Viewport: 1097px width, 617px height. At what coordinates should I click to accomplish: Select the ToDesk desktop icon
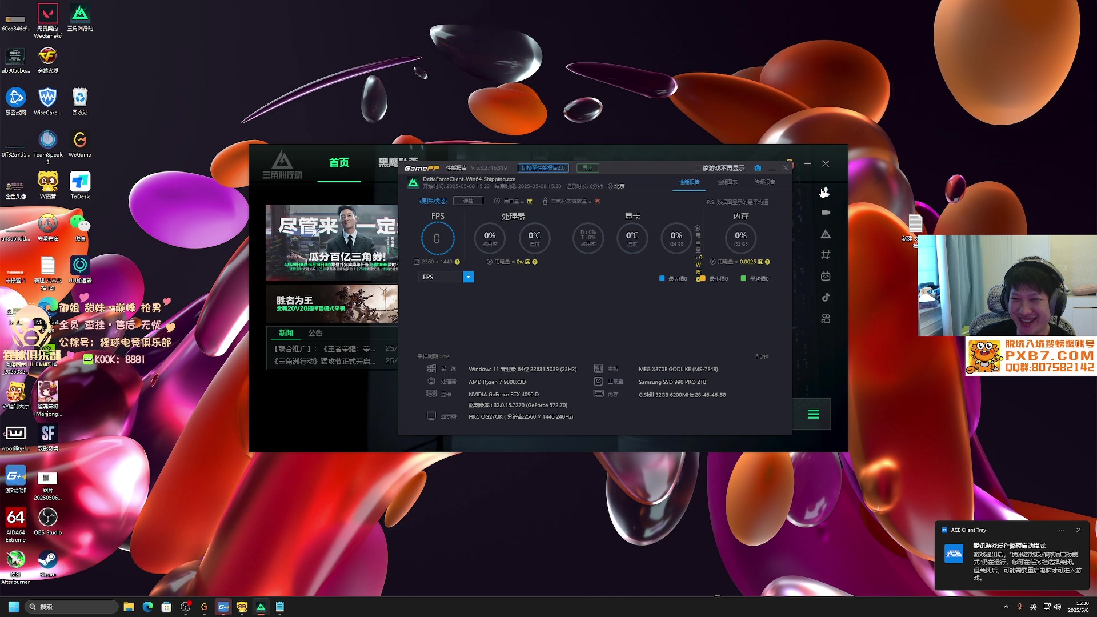click(80, 186)
